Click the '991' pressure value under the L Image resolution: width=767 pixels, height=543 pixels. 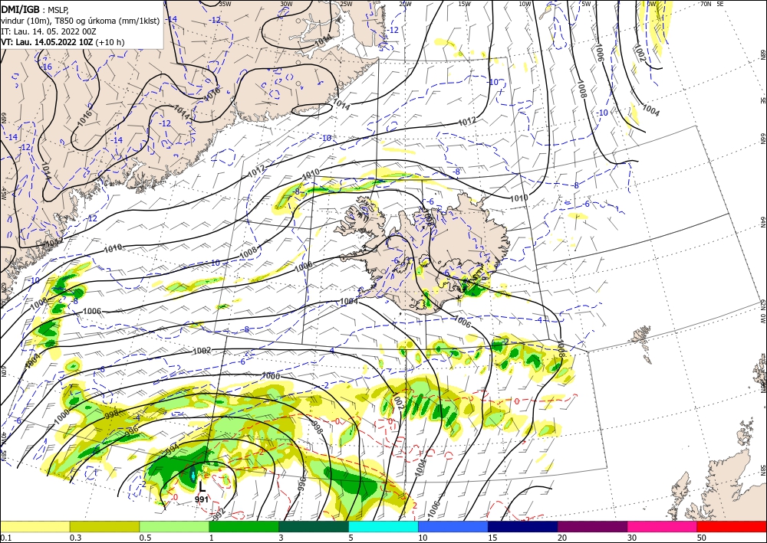pos(202,499)
